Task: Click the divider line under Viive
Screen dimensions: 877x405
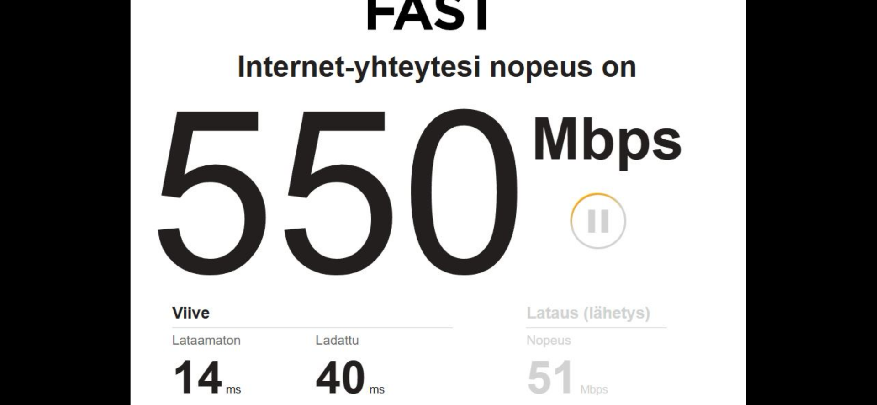Action: point(312,328)
